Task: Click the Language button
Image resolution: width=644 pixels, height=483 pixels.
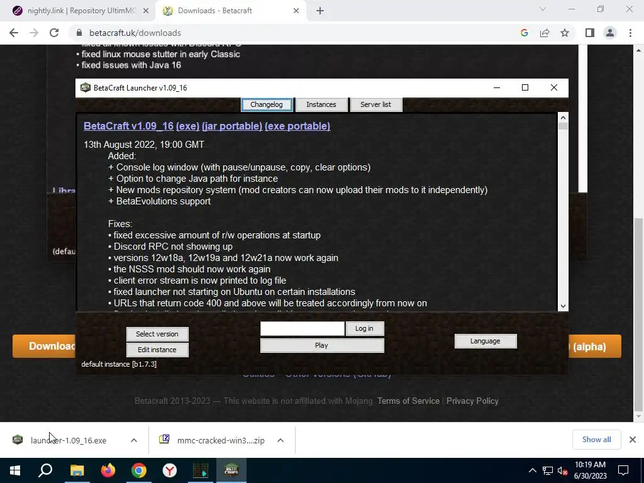Action: tap(486, 341)
